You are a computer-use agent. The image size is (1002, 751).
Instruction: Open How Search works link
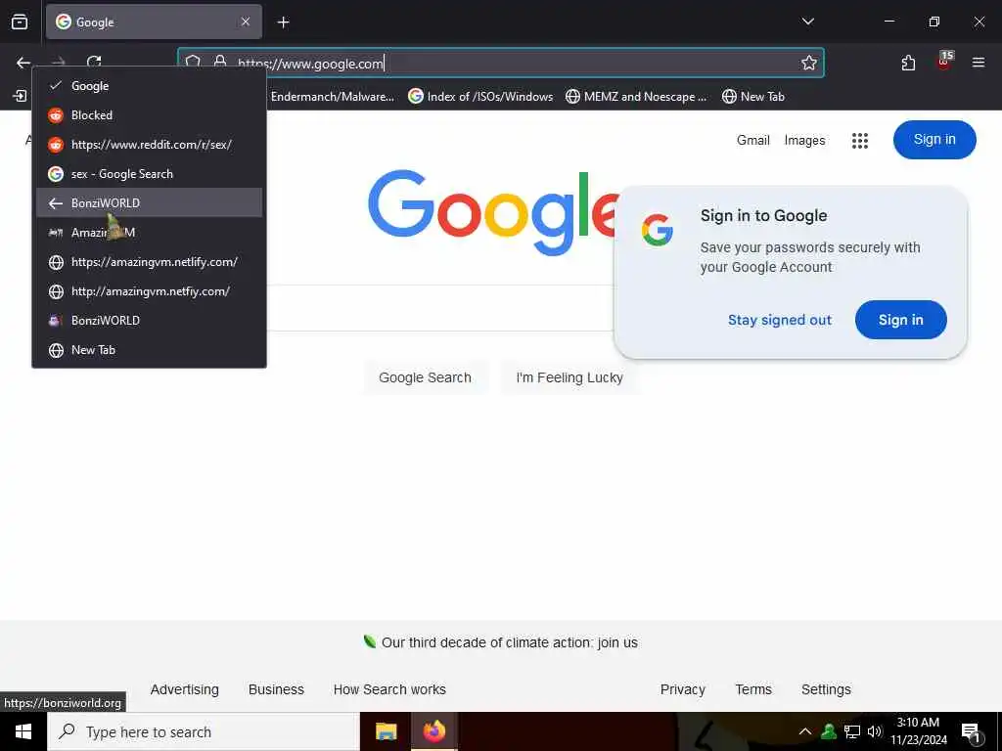(389, 689)
